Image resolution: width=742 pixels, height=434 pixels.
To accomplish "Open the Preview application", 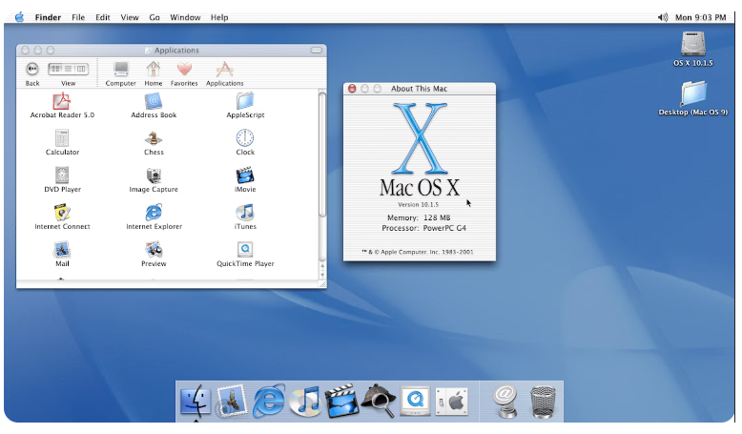I will (x=154, y=249).
